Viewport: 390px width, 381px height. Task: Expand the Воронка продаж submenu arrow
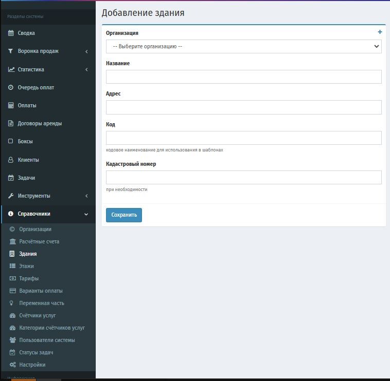click(86, 51)
